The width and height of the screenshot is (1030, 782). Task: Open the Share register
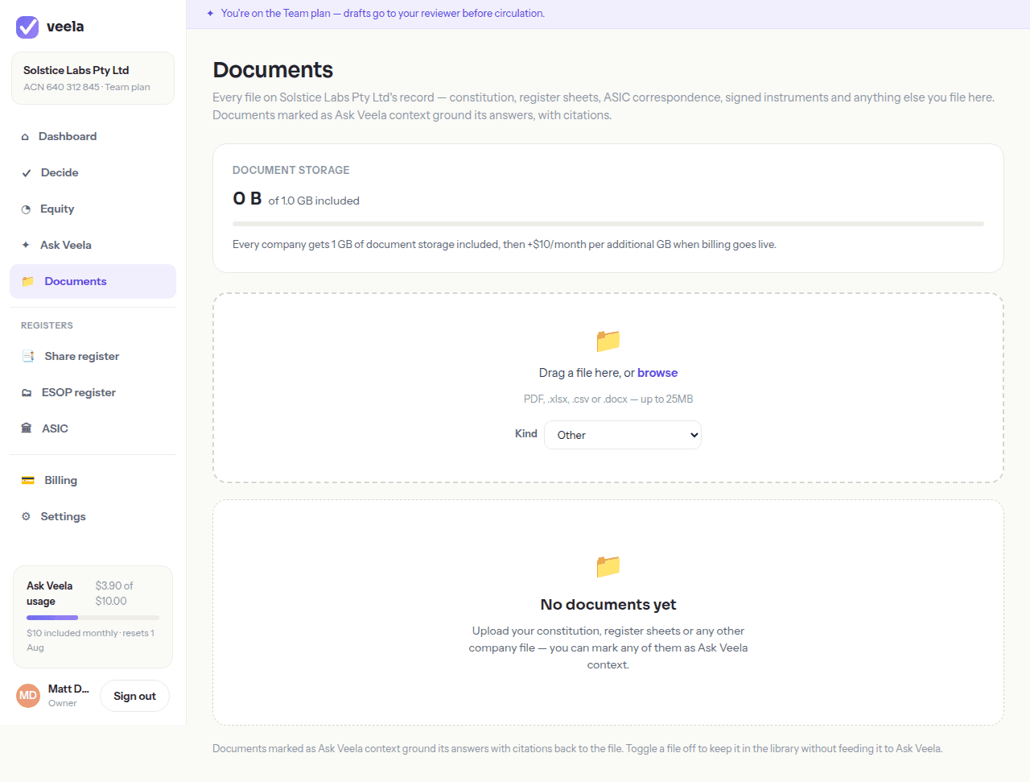tap(93, 356)
